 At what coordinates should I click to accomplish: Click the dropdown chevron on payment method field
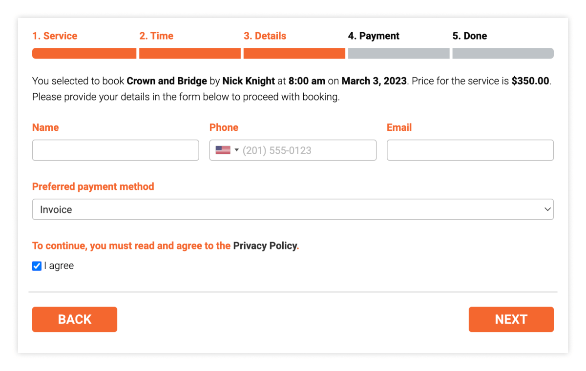click(547, 209)
